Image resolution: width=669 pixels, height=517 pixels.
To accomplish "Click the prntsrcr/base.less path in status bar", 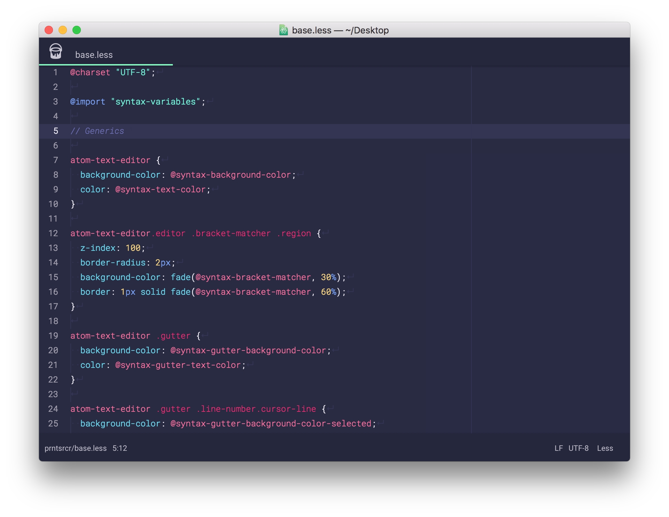I will pyautogui.click(x=76, y=448).
